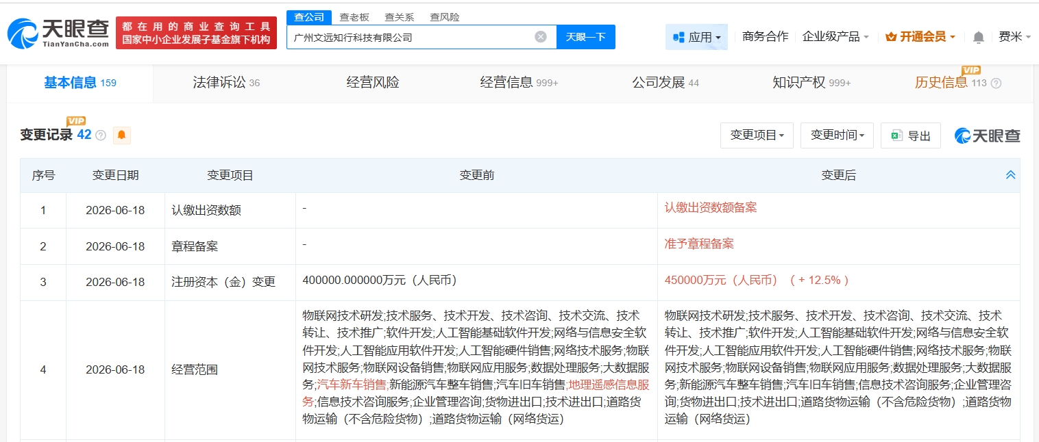Click 变更前 column header

click(476, 175)
